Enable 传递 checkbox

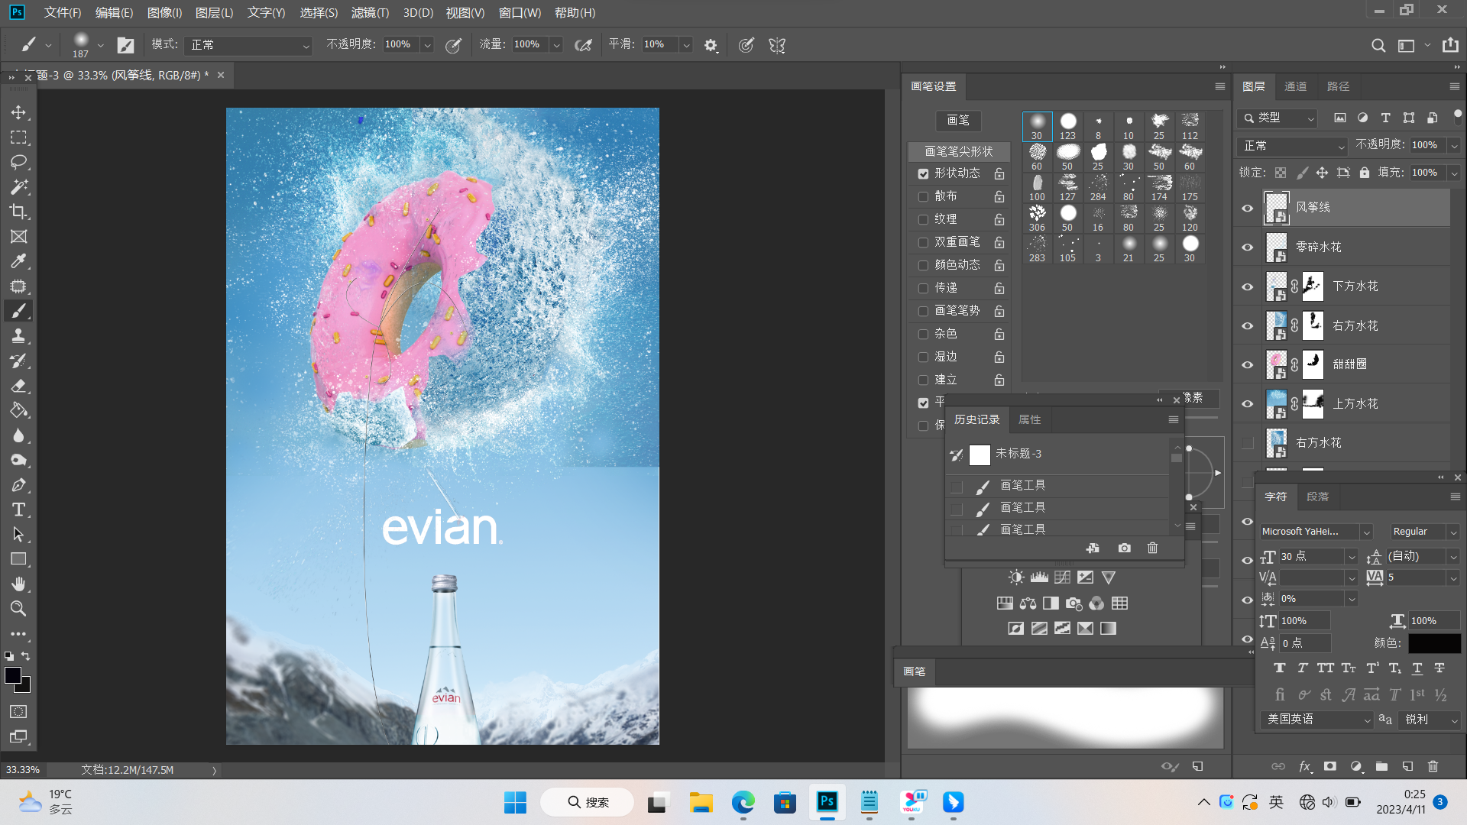pyautogui.click(x=923, y=289)
